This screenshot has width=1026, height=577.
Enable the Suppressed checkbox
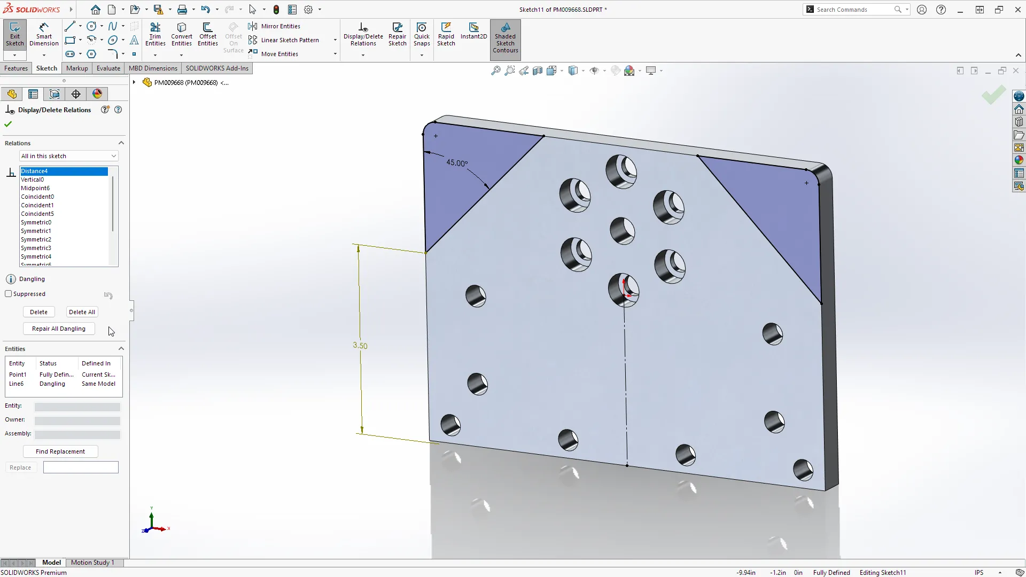tap(9, 294)
